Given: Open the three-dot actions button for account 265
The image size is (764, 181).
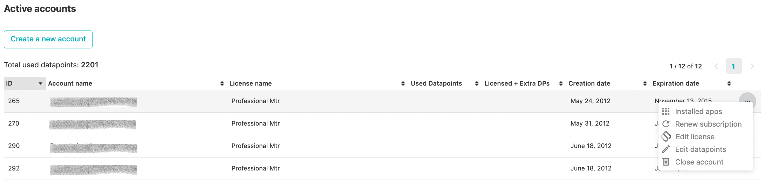Looking at the screenshot, I should click(x=747, y=101).
